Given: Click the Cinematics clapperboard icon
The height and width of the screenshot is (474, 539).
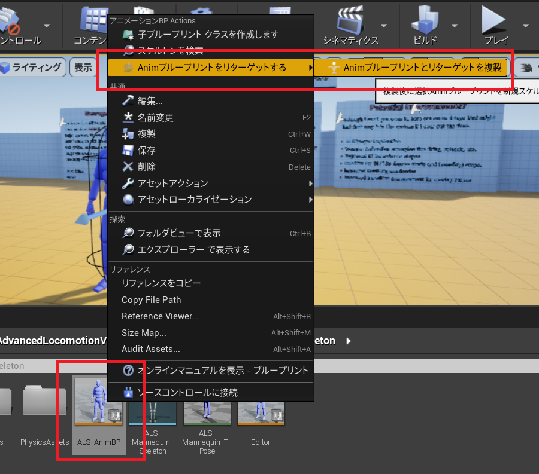Looking at the screenshot, I should click(350, 19).
